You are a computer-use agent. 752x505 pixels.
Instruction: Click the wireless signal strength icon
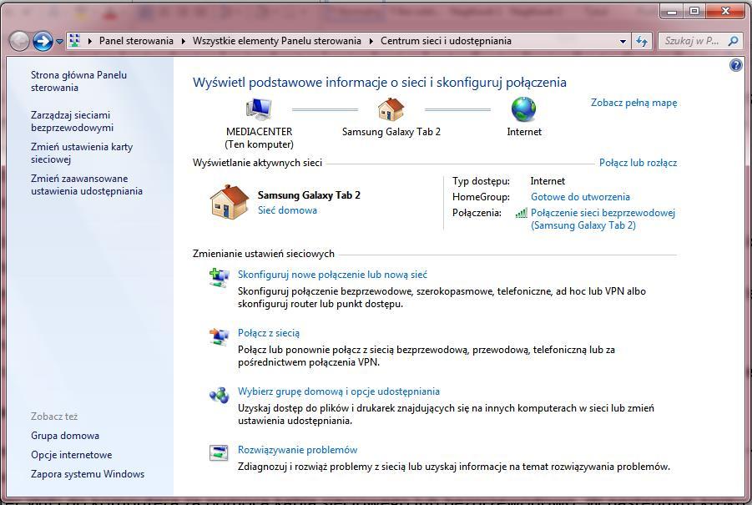point(522,213)
